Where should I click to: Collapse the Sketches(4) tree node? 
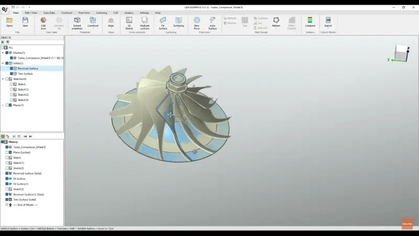pyautogui.click(x=3, y=79)
